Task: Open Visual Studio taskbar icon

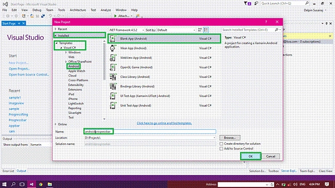Action: click(x=31, y=184)
